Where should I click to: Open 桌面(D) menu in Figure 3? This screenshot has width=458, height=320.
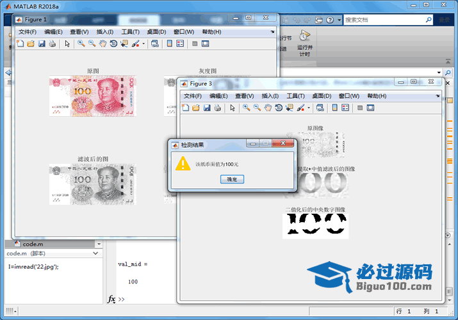click(322, 96)
